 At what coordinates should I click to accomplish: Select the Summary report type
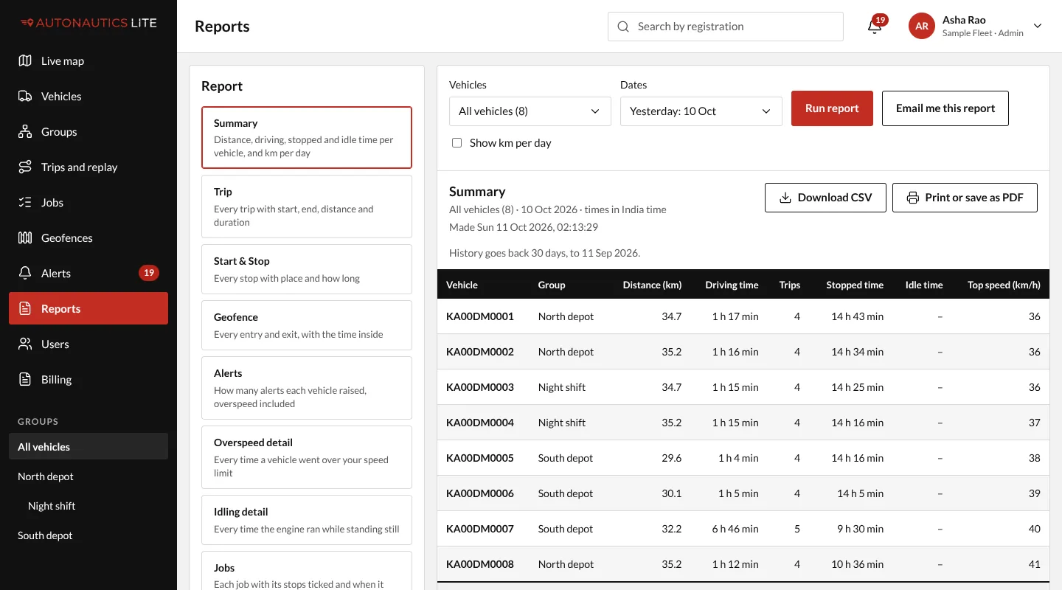click(x=307, y=138)
